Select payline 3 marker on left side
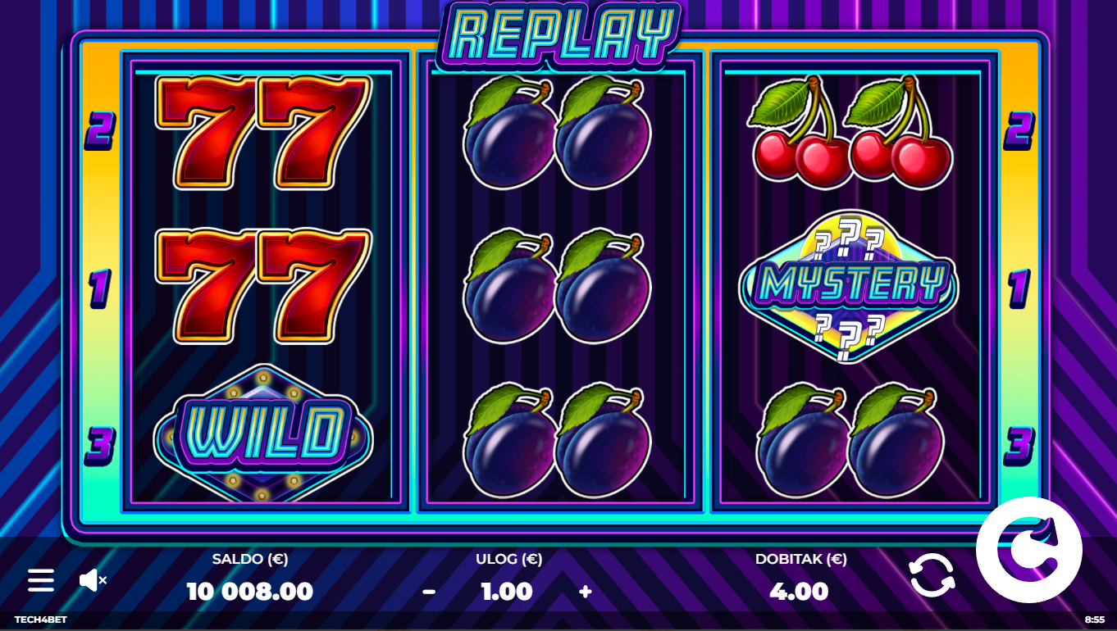Screen dimensions: 1117x631 tap(99, 446)
